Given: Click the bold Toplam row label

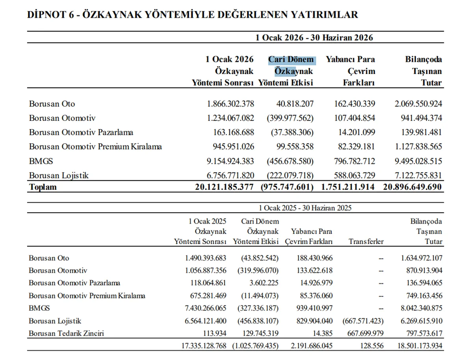Looking at the screenshot, I should pyautogui.click(x=43, y=187).
